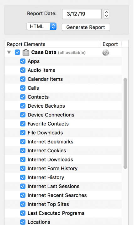Select the Favorite Contacts row
This screenshot has width=134, height=225.
[x=63, y=124]
